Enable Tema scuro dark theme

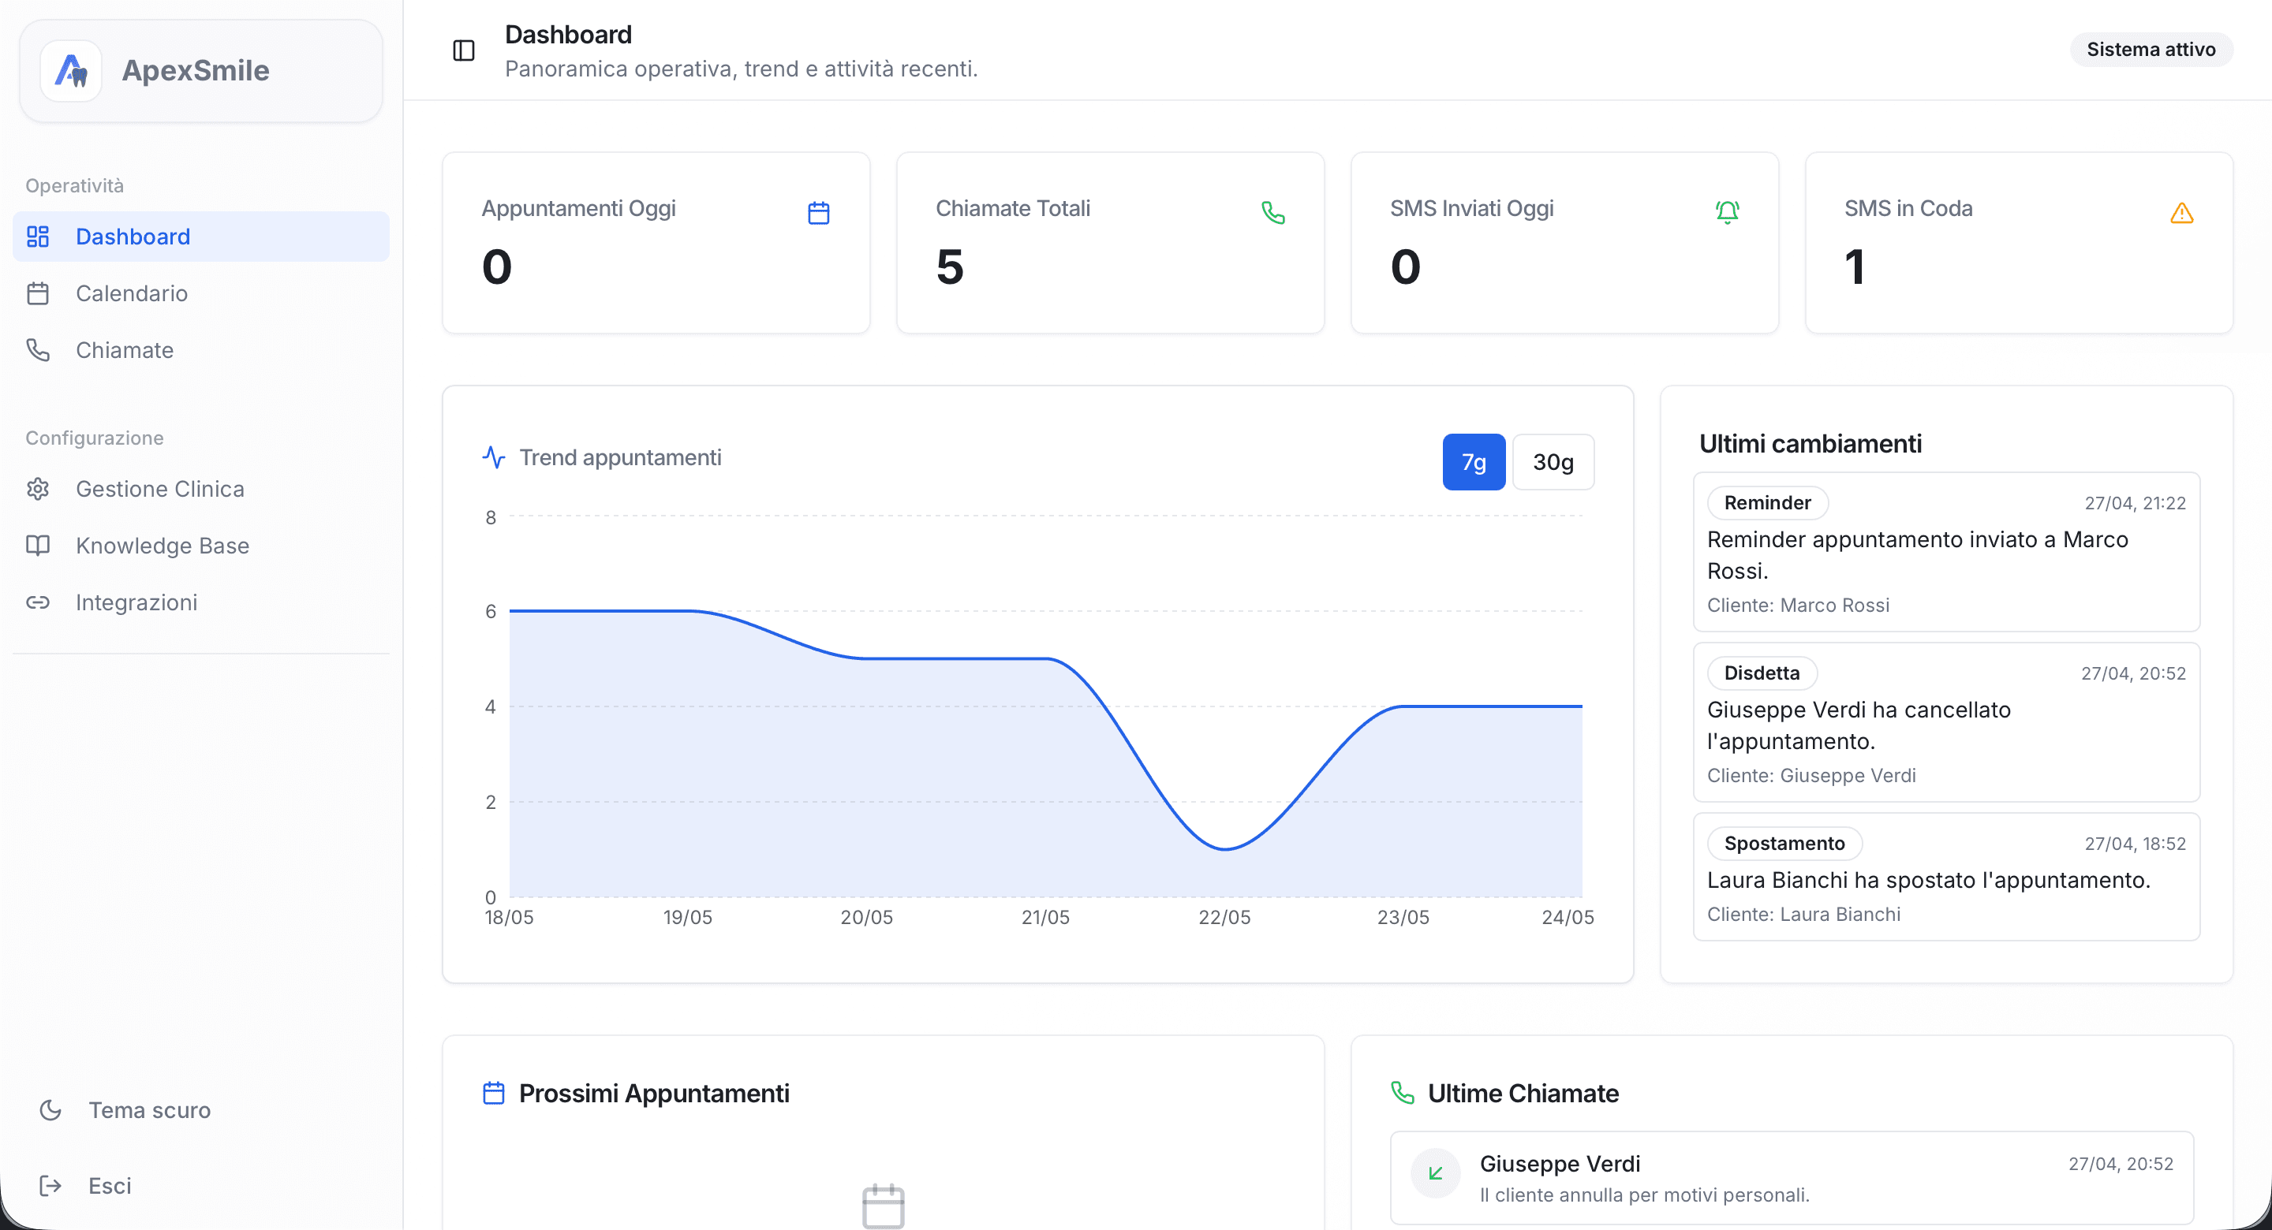(x=201, y=1110)
